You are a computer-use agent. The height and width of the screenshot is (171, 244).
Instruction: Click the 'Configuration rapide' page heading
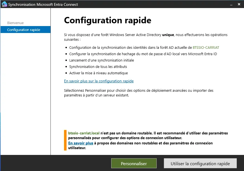tap(108, 21)
